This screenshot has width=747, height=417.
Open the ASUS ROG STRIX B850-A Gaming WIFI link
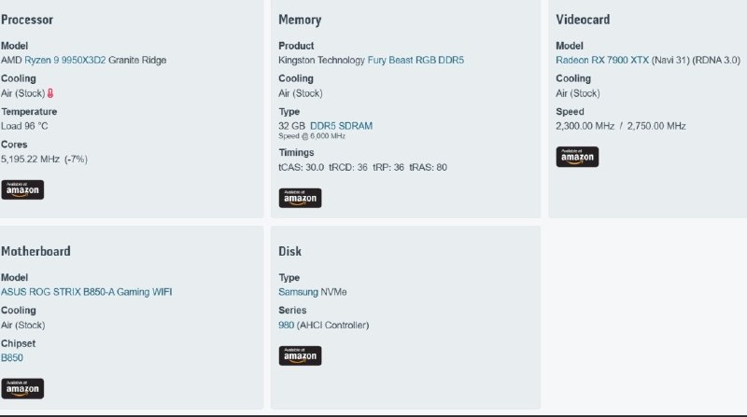click(86, 292)
